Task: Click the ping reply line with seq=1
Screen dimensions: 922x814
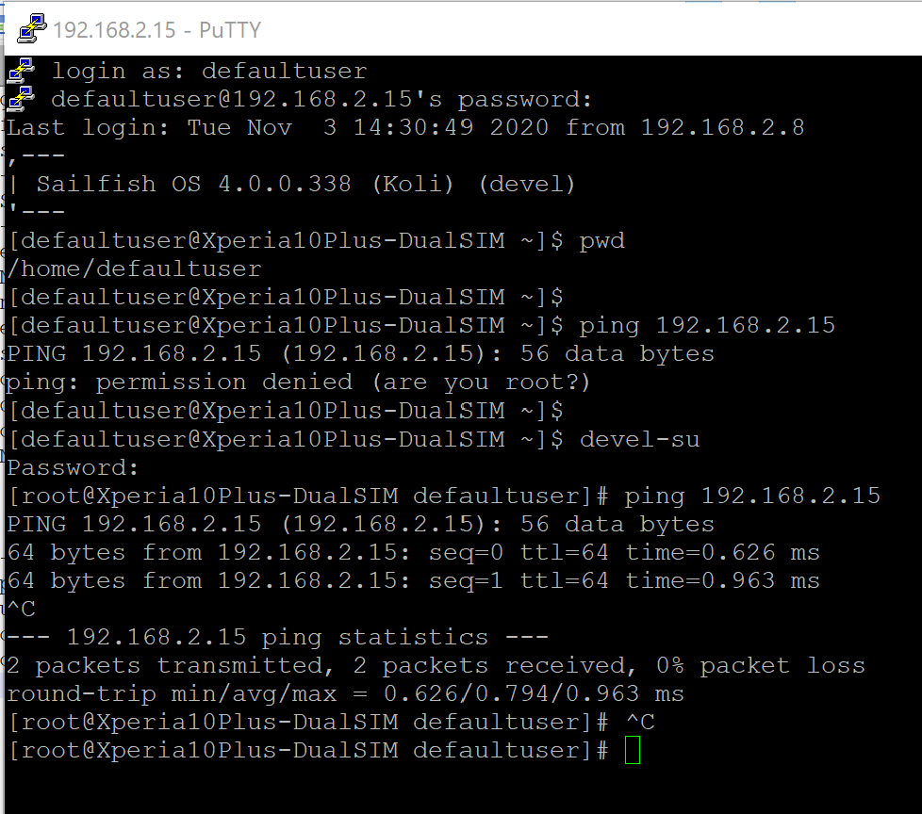Action: point(413,580)
